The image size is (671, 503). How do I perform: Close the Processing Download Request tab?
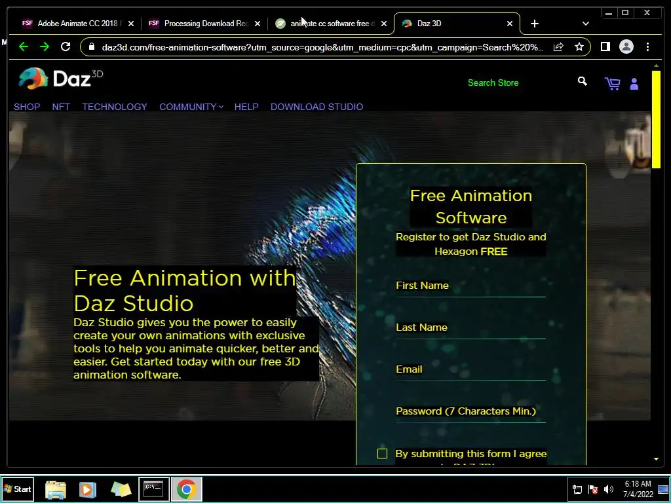pos(257,24)
